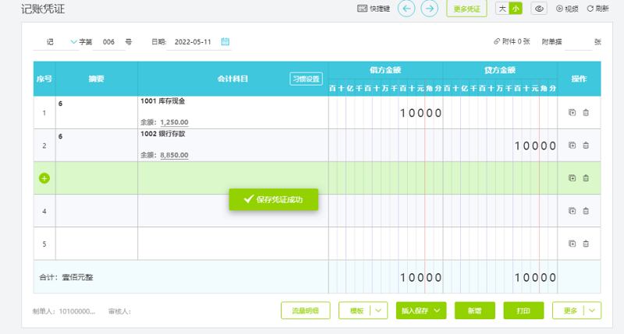Viewport: 624px width, 334px height.
Task: Click the 附单据 count input field
Action: click(578, 42)
